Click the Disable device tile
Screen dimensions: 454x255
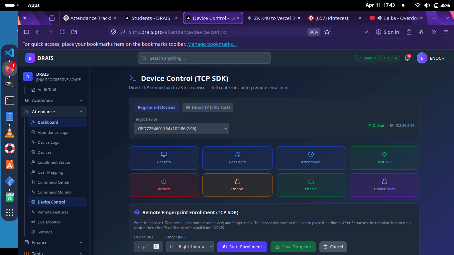(237, 185)
